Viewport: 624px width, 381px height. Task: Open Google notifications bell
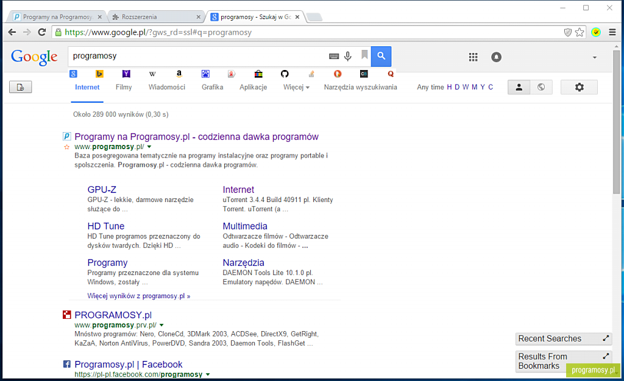(496, 57)
